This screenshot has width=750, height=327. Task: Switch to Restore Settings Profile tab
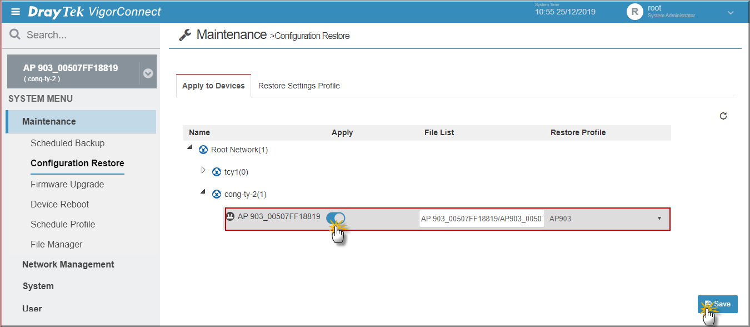coord(299,86)
